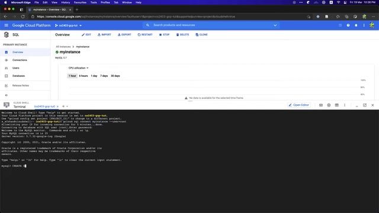Activate Cloud Shell icon in blue header
The image size is (379, 213).
(x=340, y=25)
